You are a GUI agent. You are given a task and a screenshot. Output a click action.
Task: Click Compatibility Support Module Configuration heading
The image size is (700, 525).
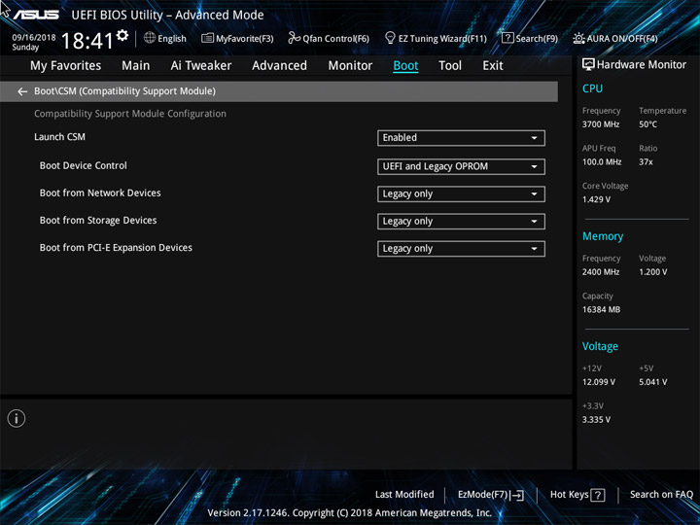(x=130, y=114)
